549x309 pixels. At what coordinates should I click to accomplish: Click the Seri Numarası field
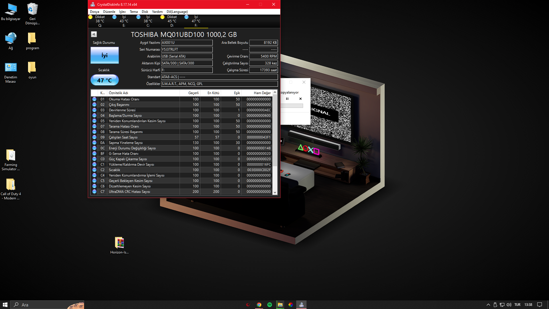click(187, 49)
